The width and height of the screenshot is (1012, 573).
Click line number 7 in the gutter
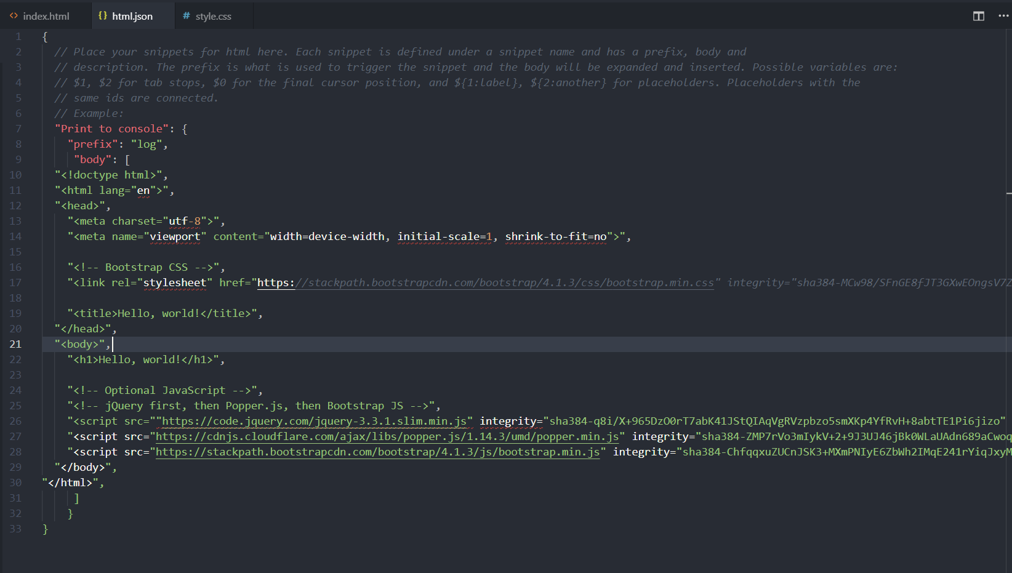[x=18, y=129]
